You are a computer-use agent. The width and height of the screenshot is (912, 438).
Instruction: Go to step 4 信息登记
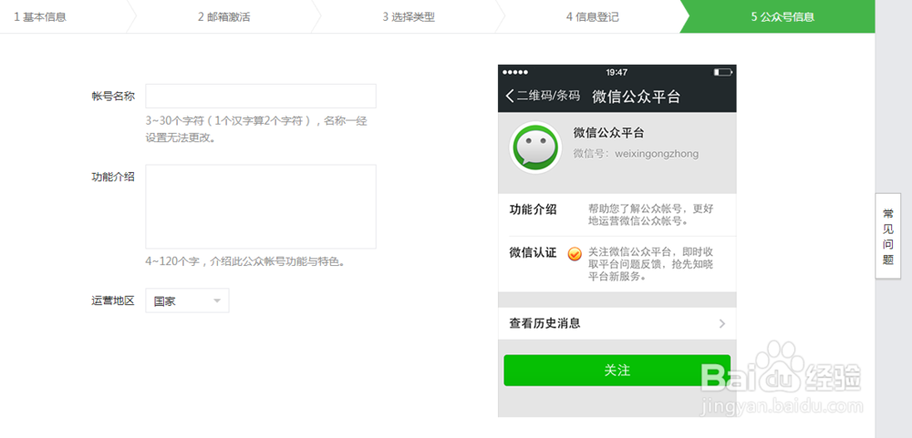[593, 16]
